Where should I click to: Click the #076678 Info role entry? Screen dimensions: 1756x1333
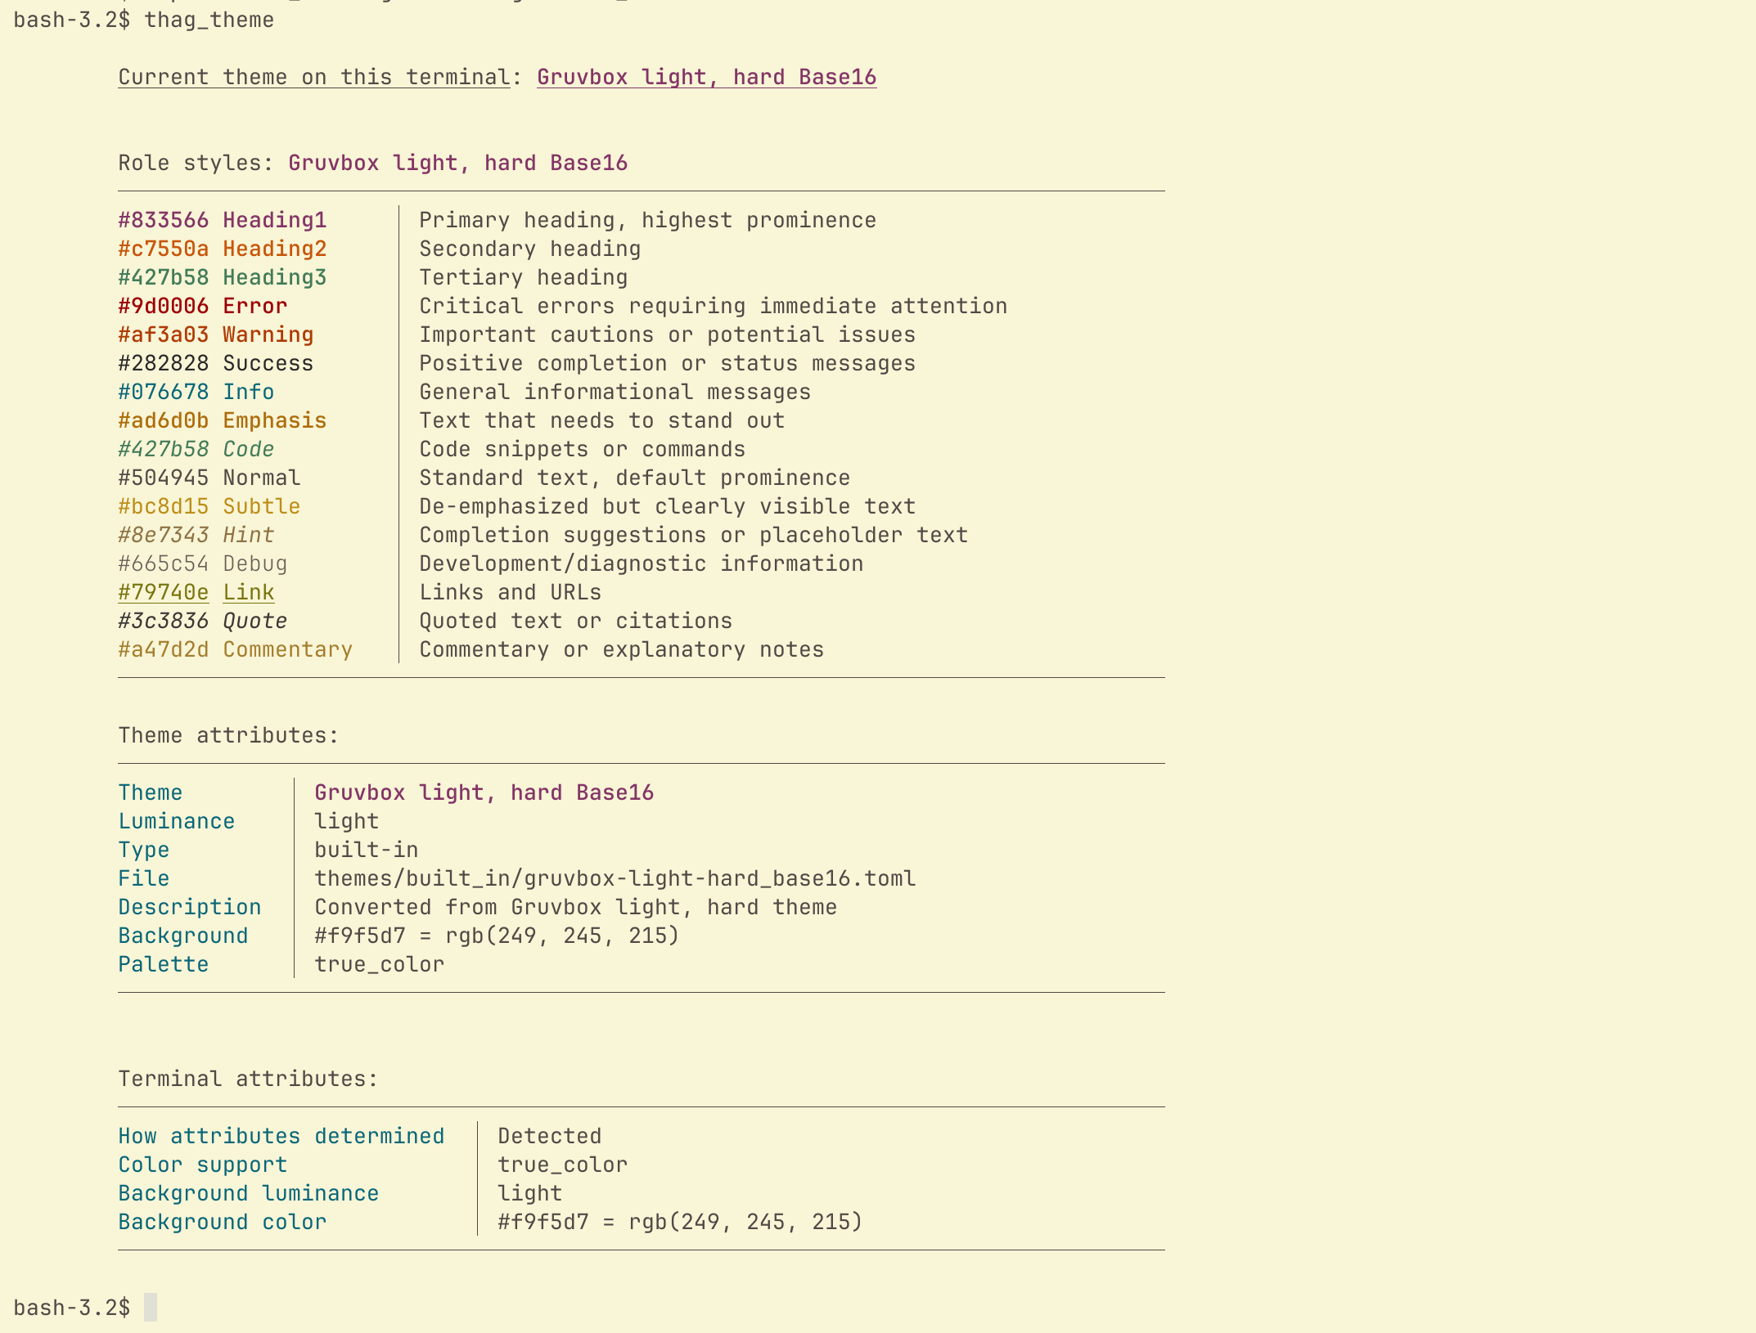(x=196, y=392)
